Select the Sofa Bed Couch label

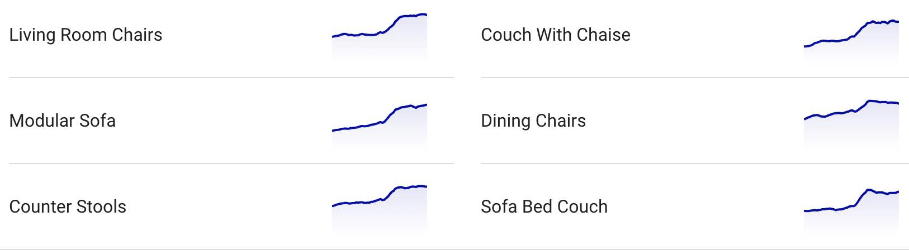click(x=544, y=206)
